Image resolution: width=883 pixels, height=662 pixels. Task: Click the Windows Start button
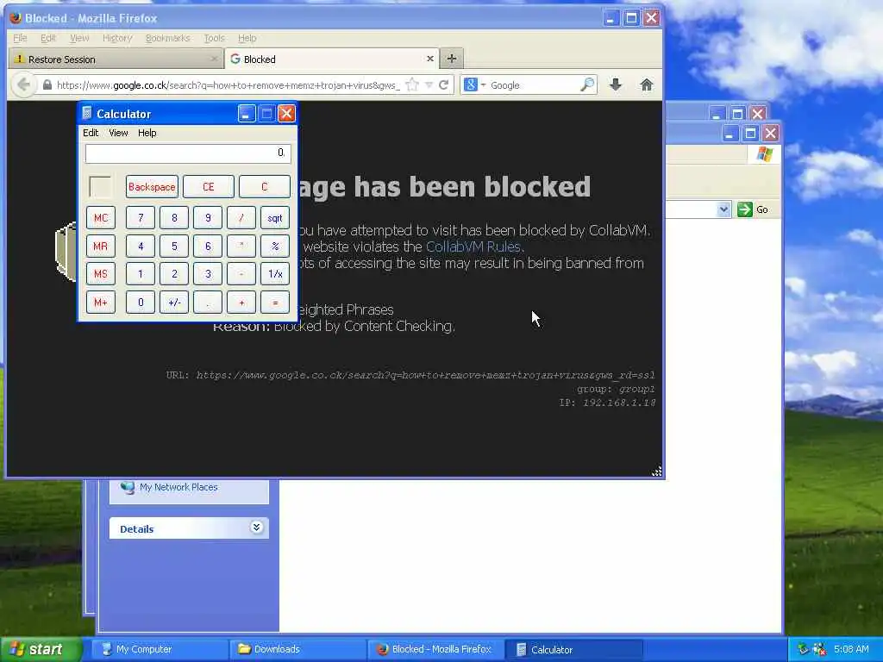point(40,649)
